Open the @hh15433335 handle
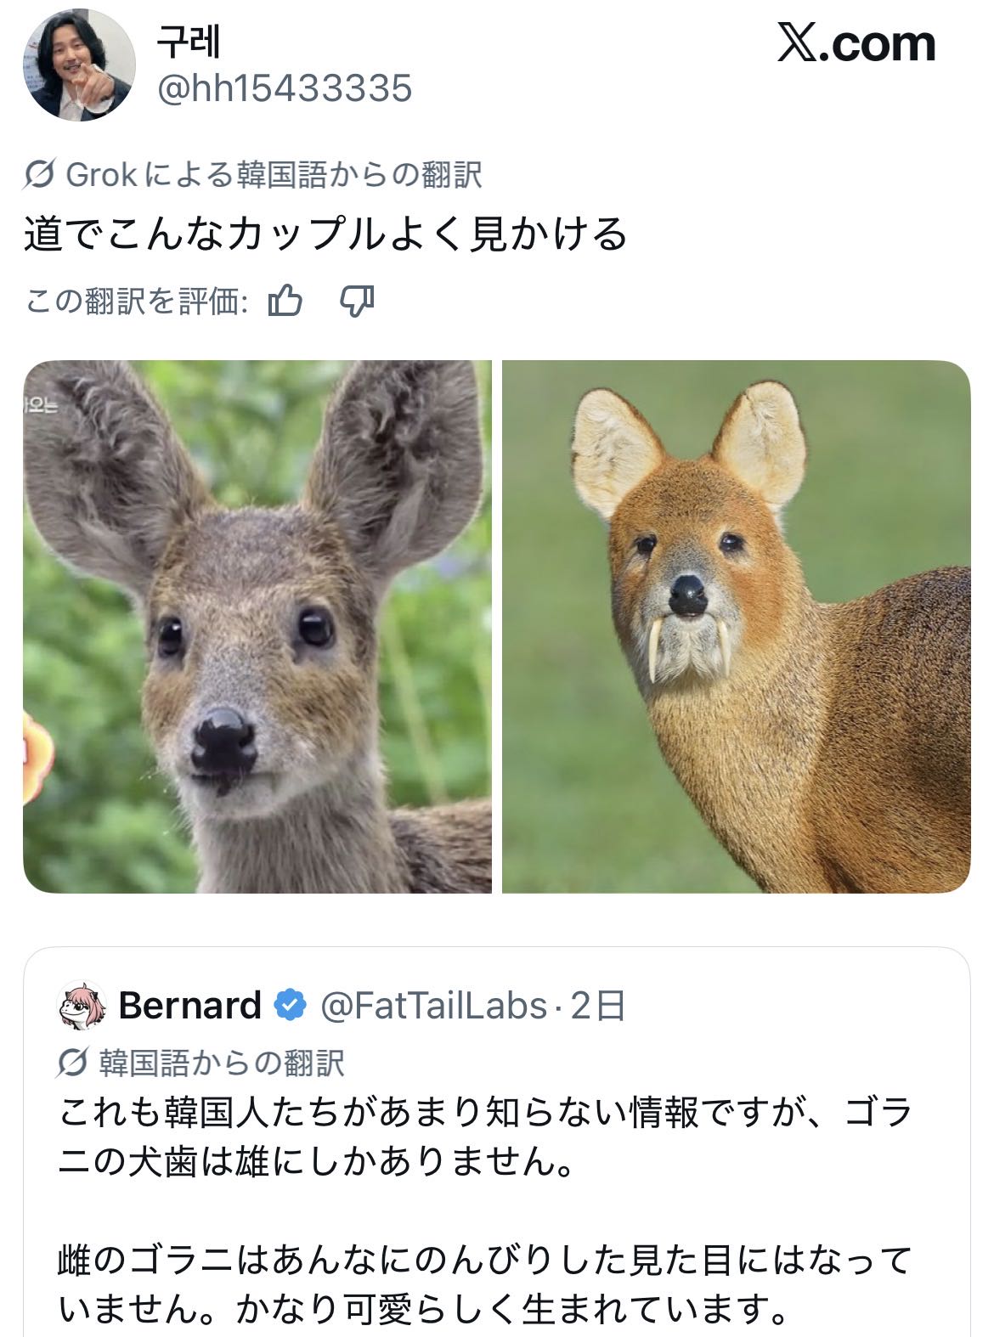The width and height of the screenshot is (994, 1337). [285, 88]
